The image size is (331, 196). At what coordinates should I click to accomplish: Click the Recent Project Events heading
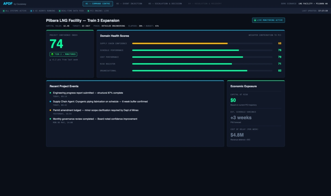coord(64,86)
